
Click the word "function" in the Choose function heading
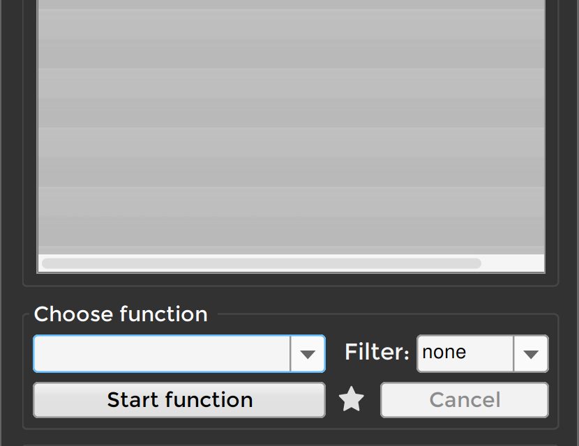coord(164,314)
